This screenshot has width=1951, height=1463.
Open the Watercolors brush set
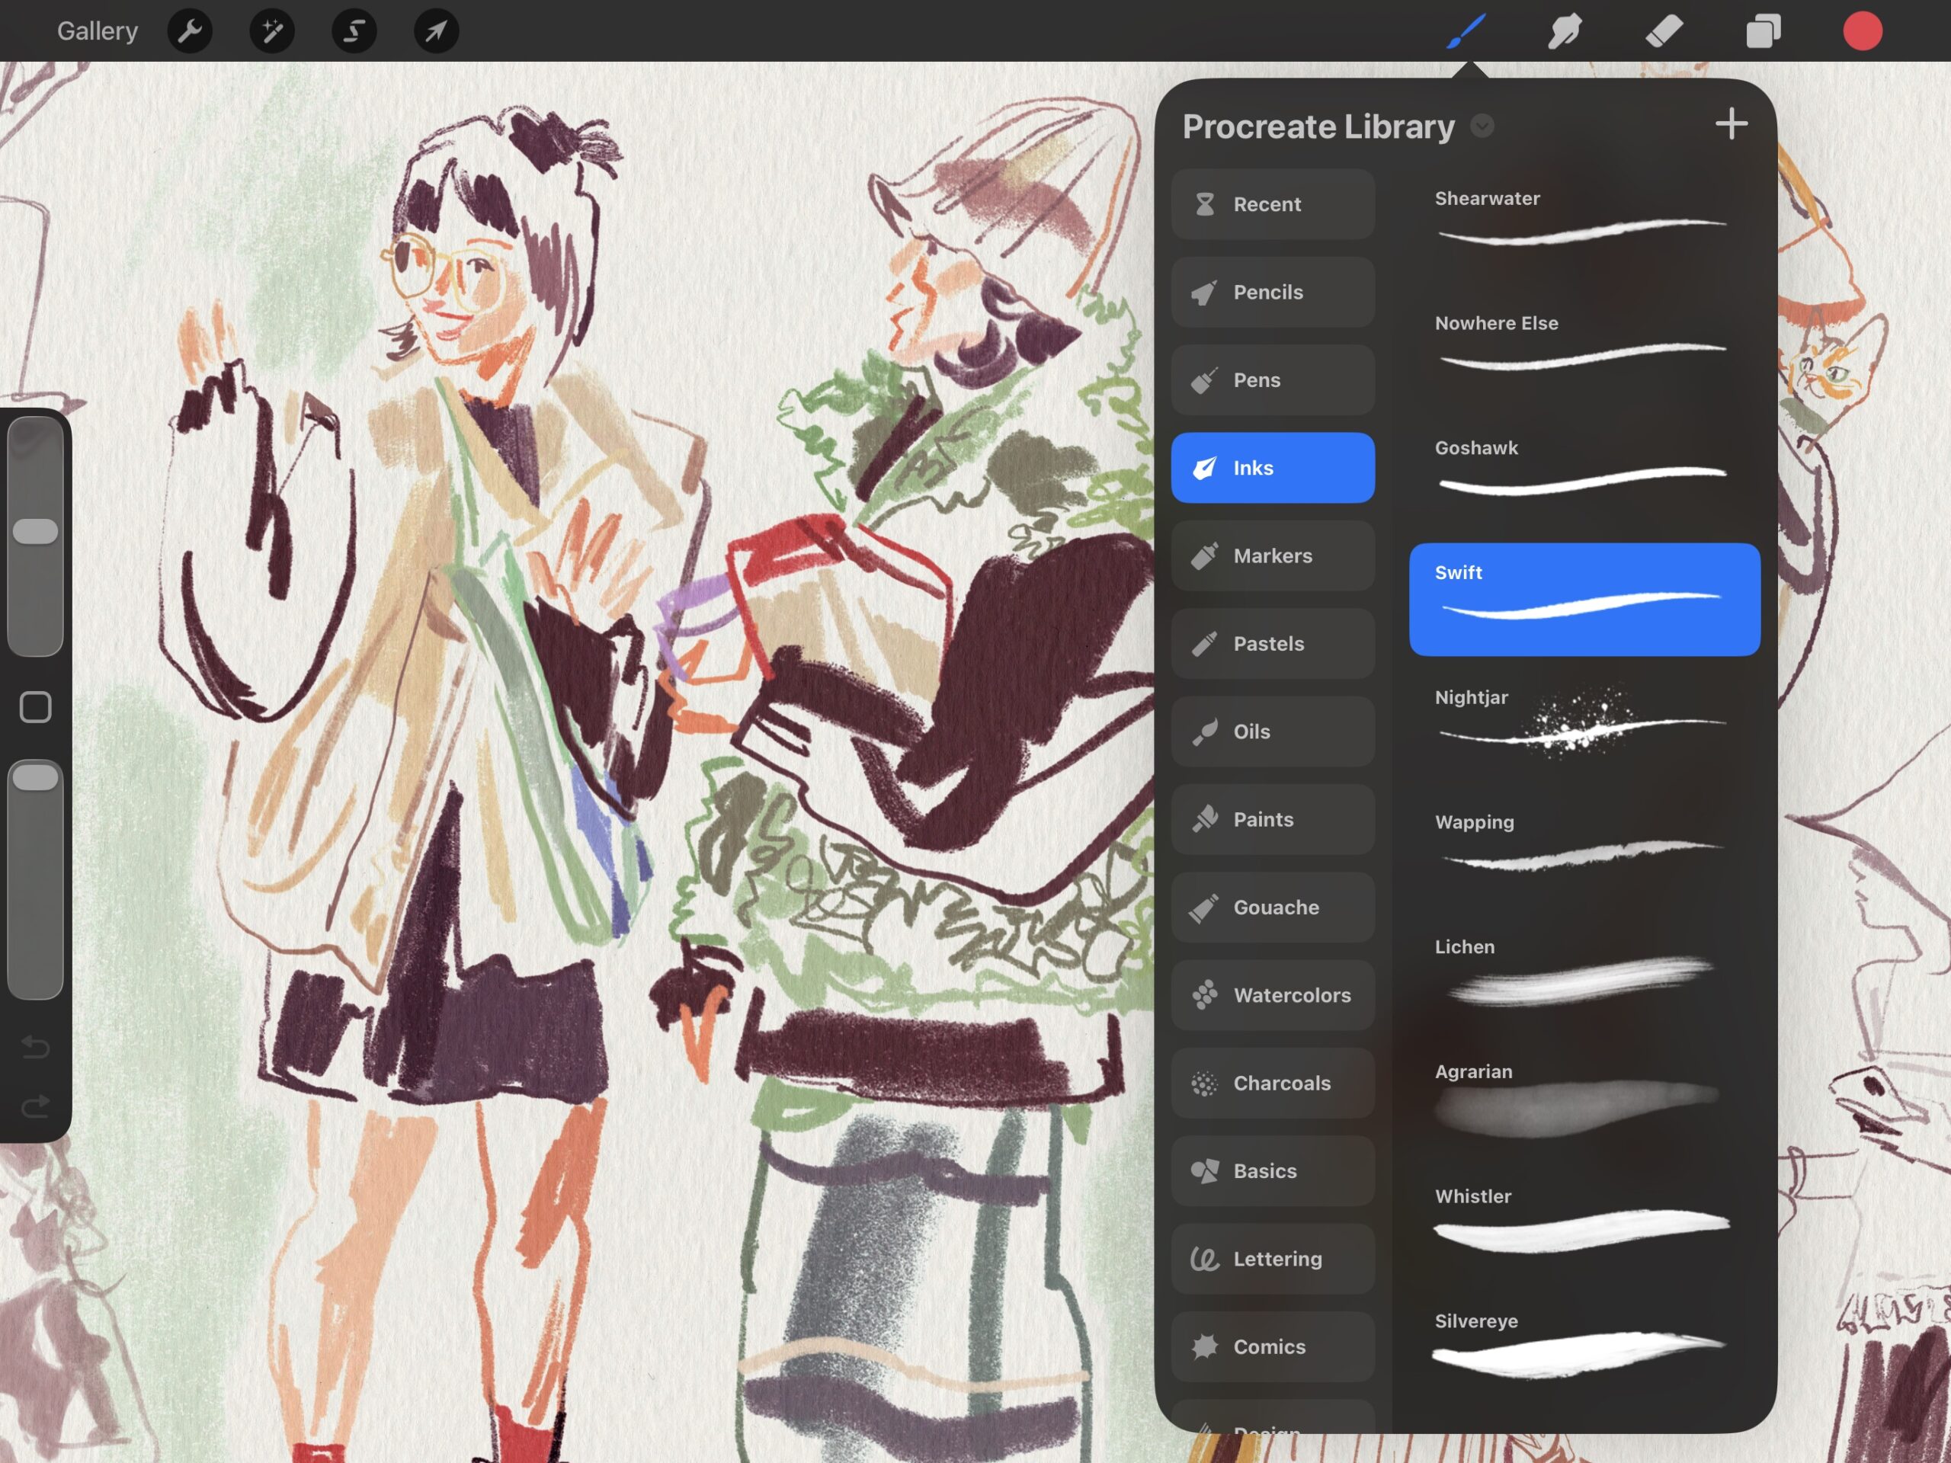pyautogui.click(x=1272, y=994)
